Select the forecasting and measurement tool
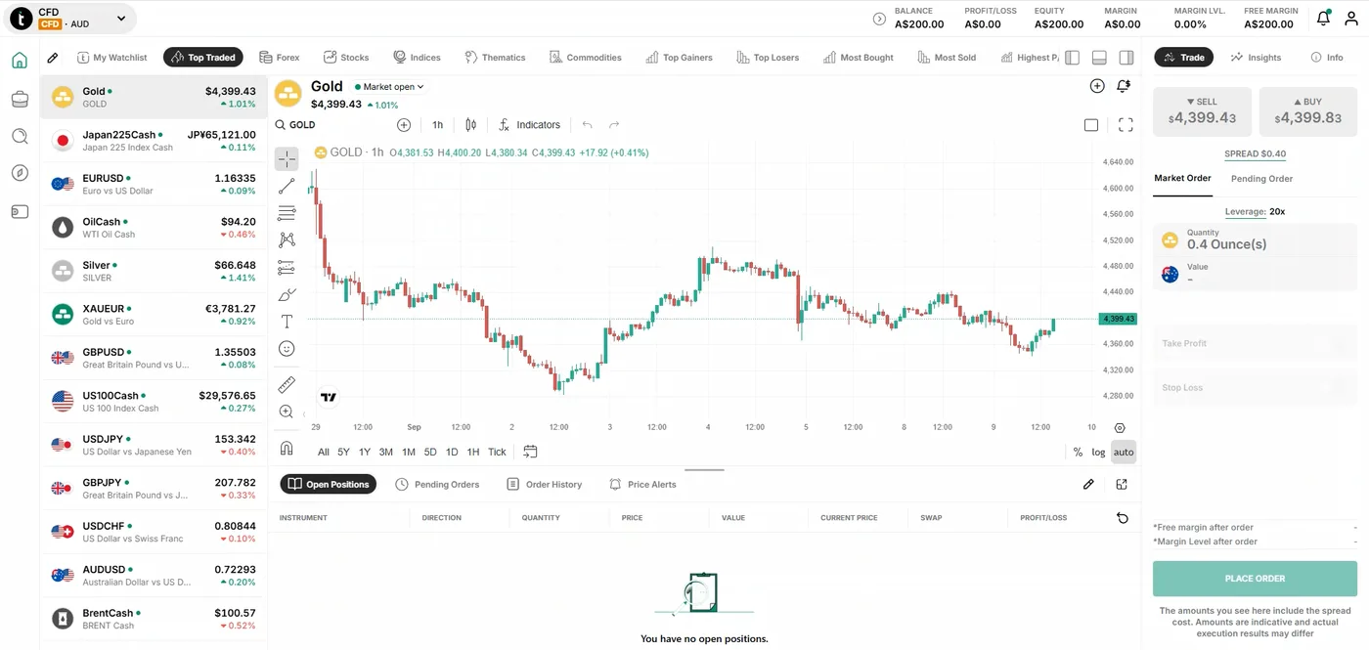Screen dimensions: 1369x650 (x=287, y=267)
